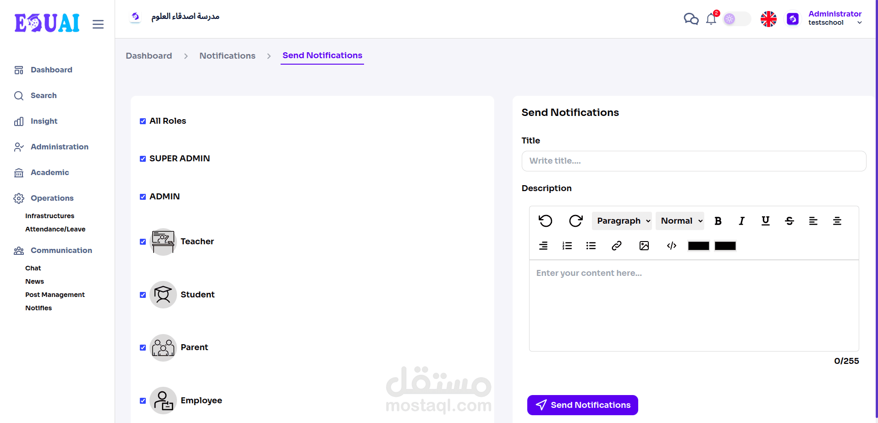Insert an image into the description
Image resolution: width=878 pixels, height=423 pixels.
coord(644,246)
